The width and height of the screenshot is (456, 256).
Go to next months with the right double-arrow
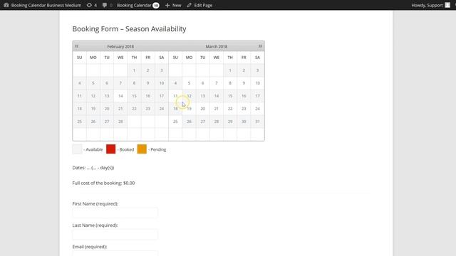click(260, 46)
